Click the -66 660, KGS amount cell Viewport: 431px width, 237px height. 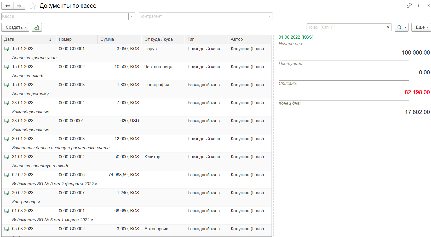126,211
